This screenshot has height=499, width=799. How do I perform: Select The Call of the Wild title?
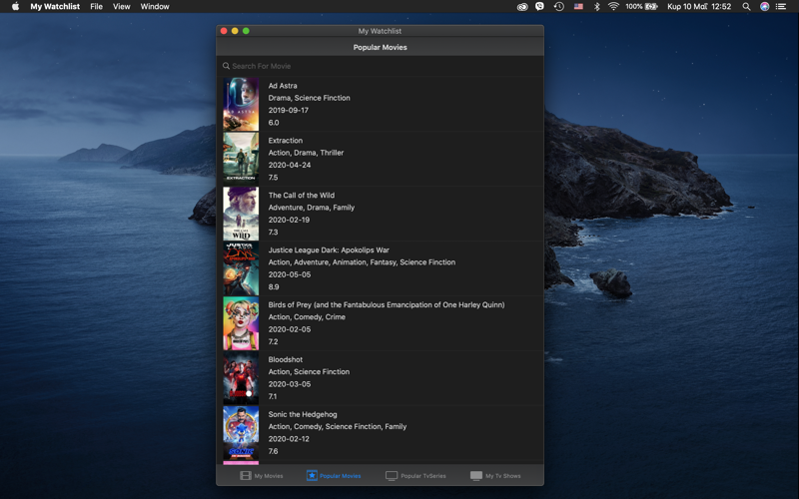[302, 195]
